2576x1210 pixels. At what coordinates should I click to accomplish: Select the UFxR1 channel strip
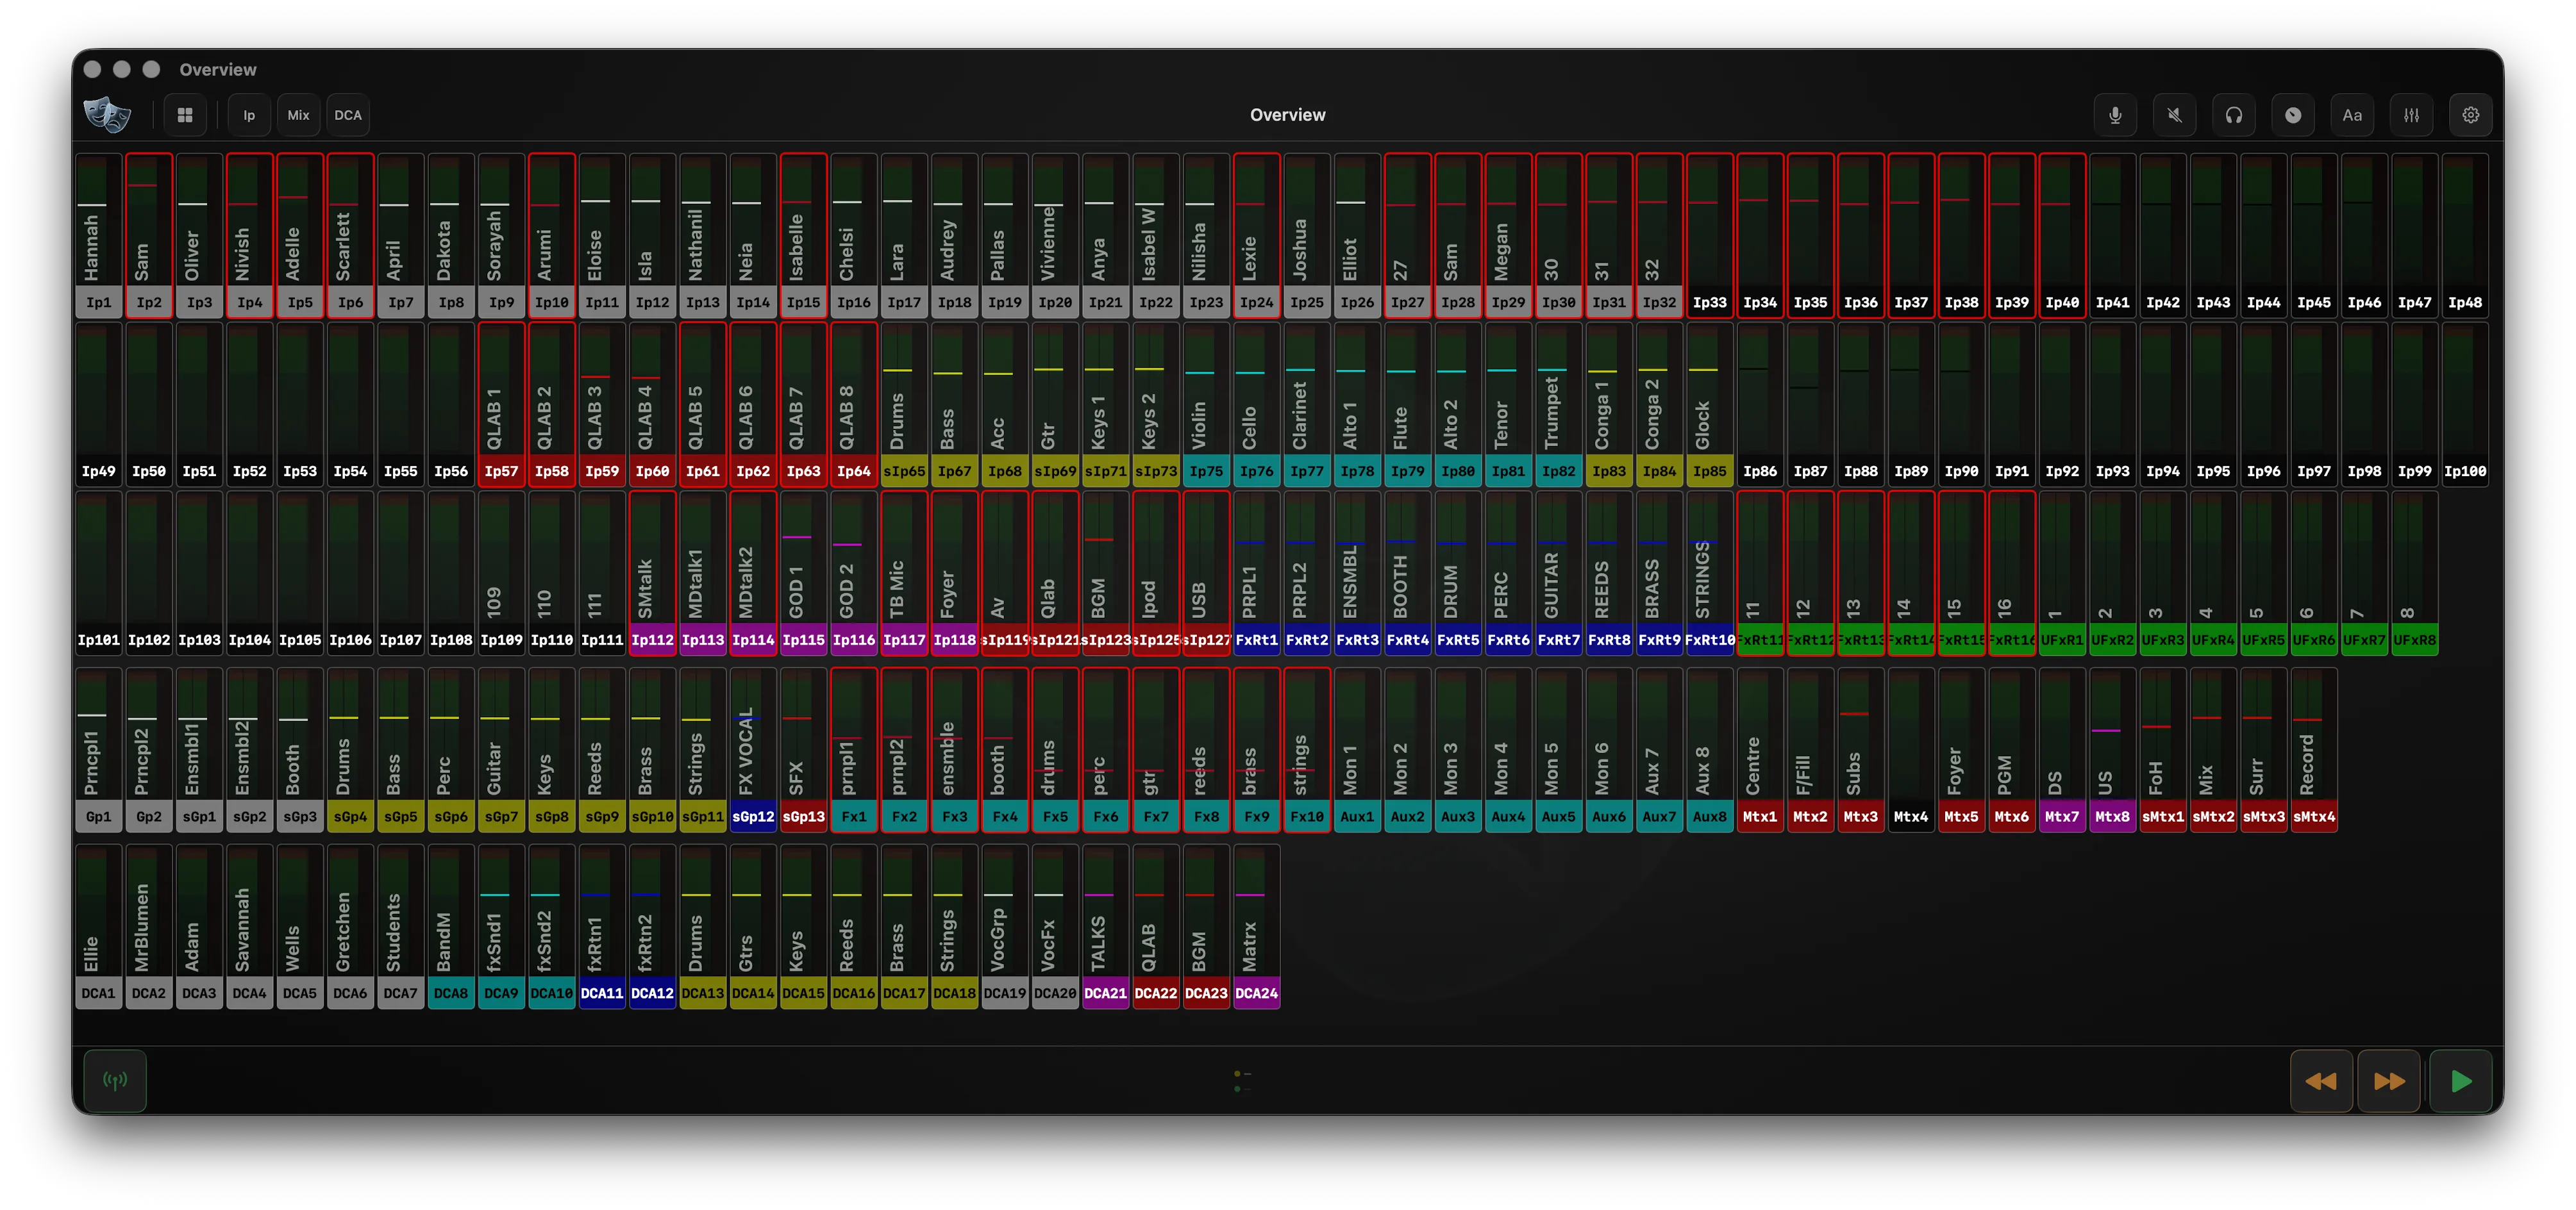coord(2061,573)
